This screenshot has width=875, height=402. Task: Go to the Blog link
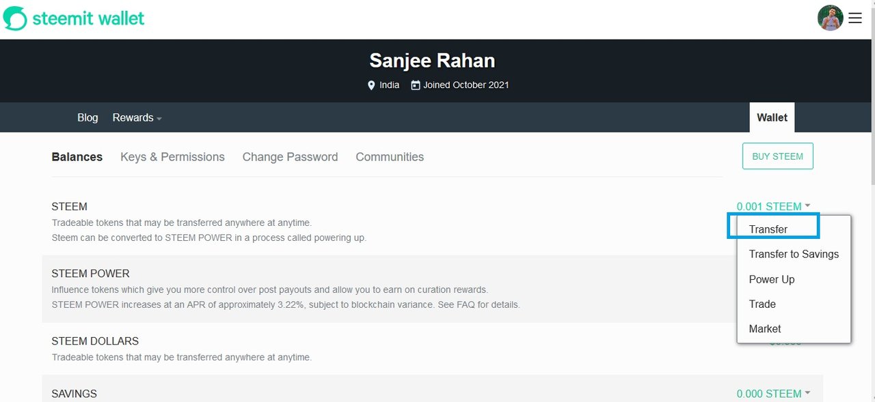pyautogui.click(x=87, y=118)
